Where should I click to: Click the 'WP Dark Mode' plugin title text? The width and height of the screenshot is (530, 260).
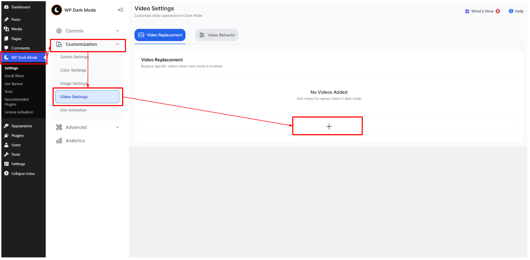[x=80, y=10]
